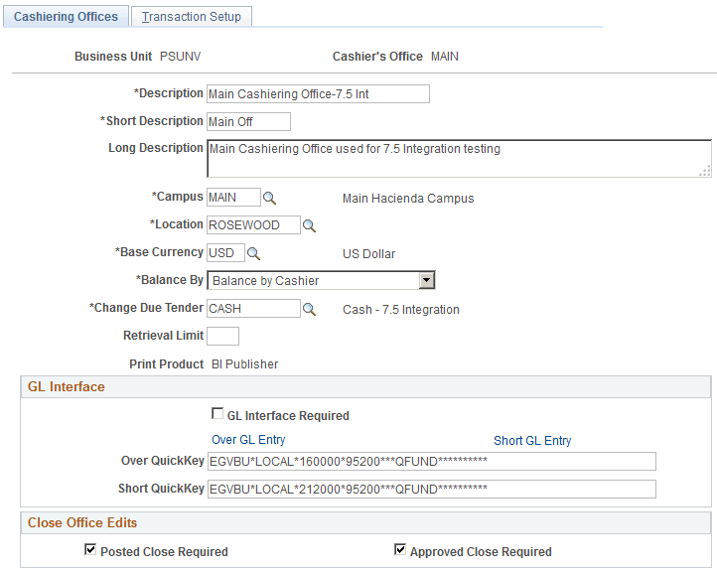The height and width of the screenshot is (573, 717).
Task: Edit the Over QuickKey field
Action: [432, 461]
